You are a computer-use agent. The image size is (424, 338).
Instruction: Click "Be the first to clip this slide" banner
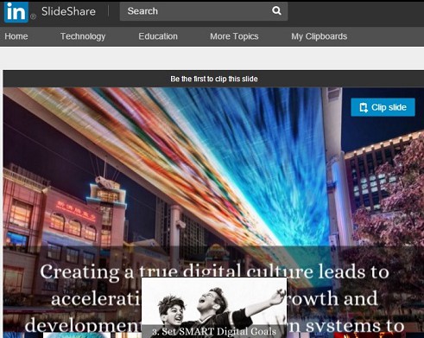coord(214,79)
